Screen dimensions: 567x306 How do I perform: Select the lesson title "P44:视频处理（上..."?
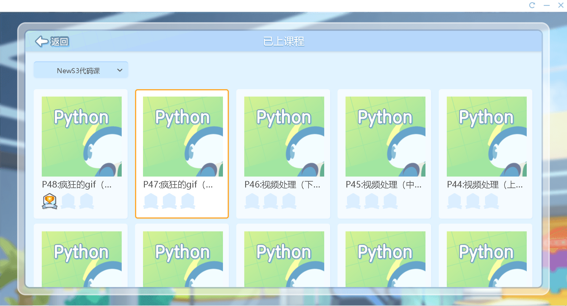coord(485,185)
